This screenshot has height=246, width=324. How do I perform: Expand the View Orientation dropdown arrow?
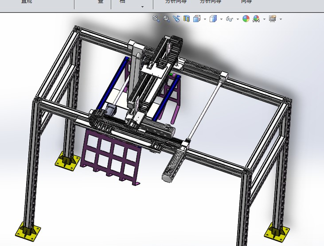pos(205,19)
